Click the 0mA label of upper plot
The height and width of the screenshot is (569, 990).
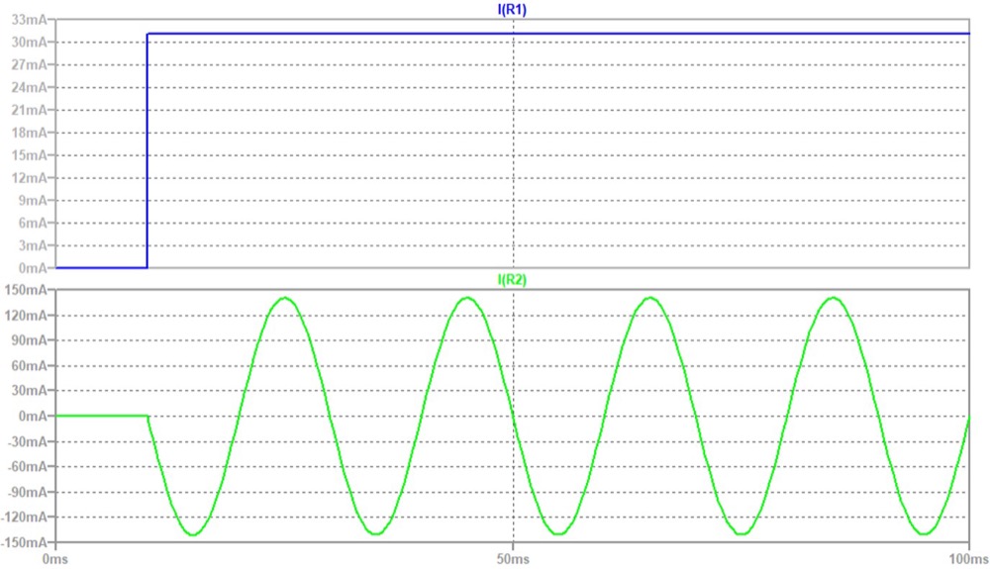click(x=33, y=269)
